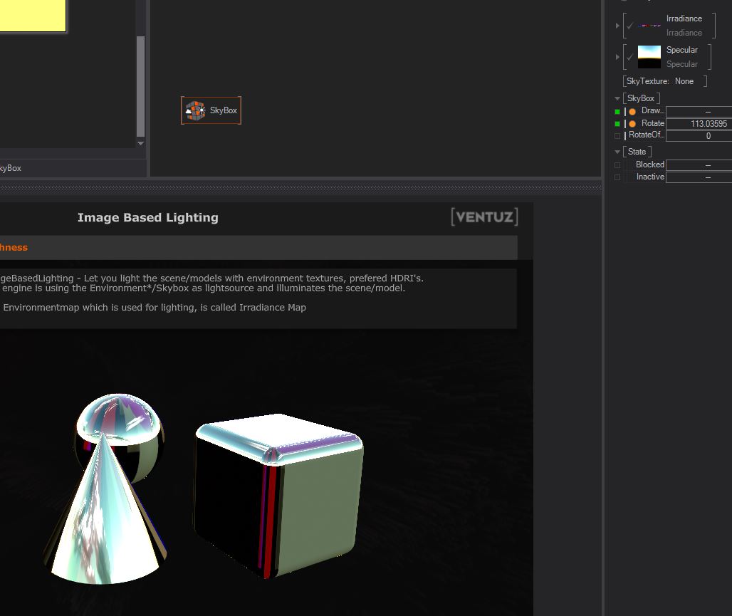Toggle green bind box beside Draw
The image size is (732, 616).
click(617, 112)
